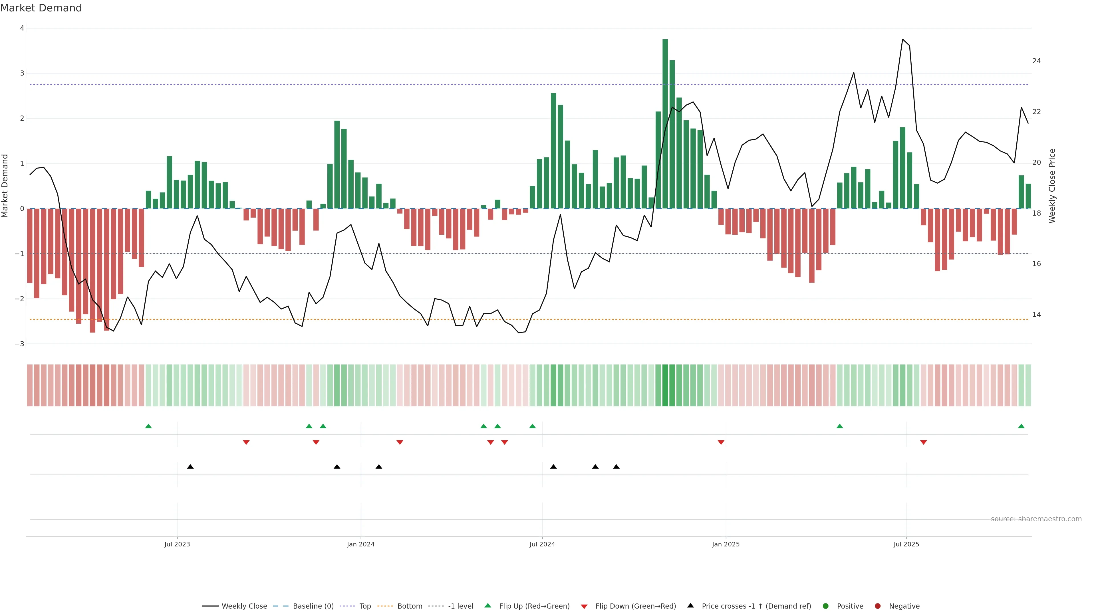Viewport: 1096px width, 616px height.
Task: Click black Price crosses triangle legend icon
Action: pos(690,606)
